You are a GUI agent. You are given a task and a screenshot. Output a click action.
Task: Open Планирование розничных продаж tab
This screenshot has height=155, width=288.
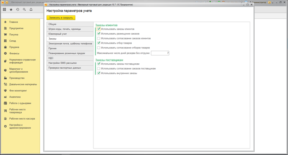click(x=70, y=53)
